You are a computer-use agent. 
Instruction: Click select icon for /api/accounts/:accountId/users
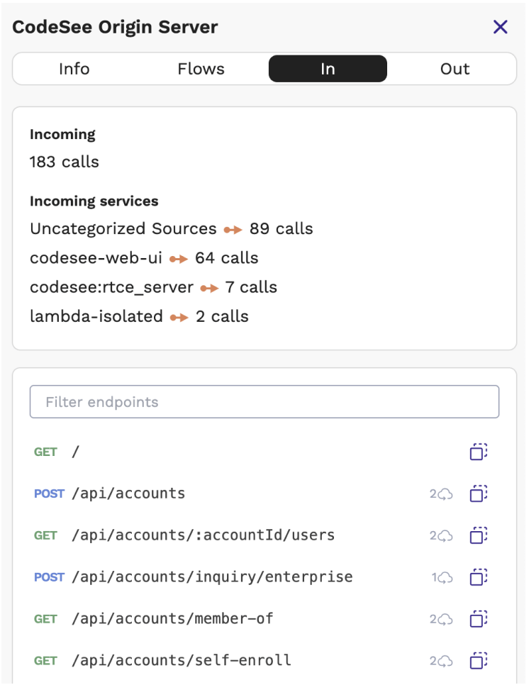[479, 535]
